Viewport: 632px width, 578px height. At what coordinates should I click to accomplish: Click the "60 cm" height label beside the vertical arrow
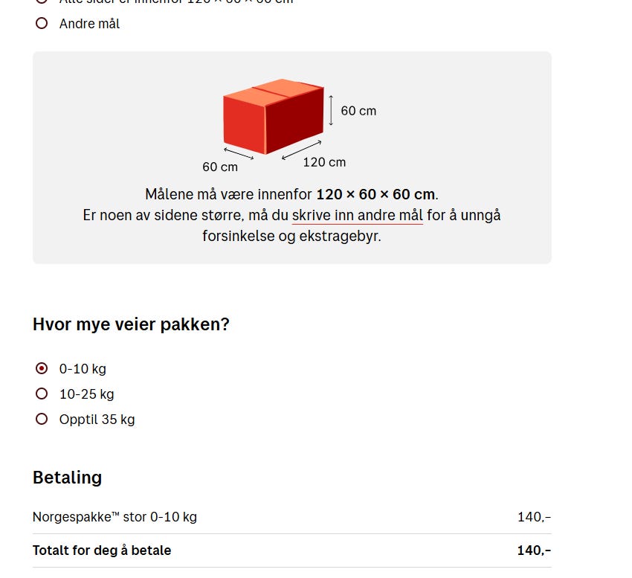pos(358,111)
